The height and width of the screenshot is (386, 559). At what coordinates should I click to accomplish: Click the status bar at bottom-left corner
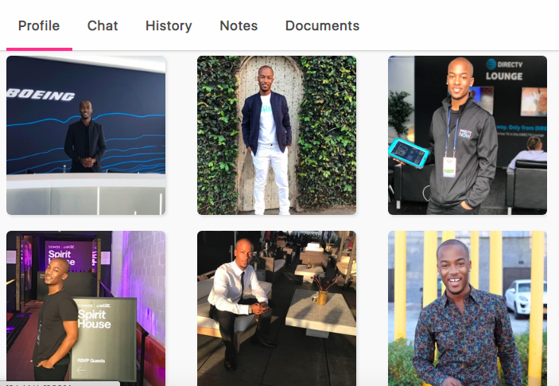(x=60, y=384)
